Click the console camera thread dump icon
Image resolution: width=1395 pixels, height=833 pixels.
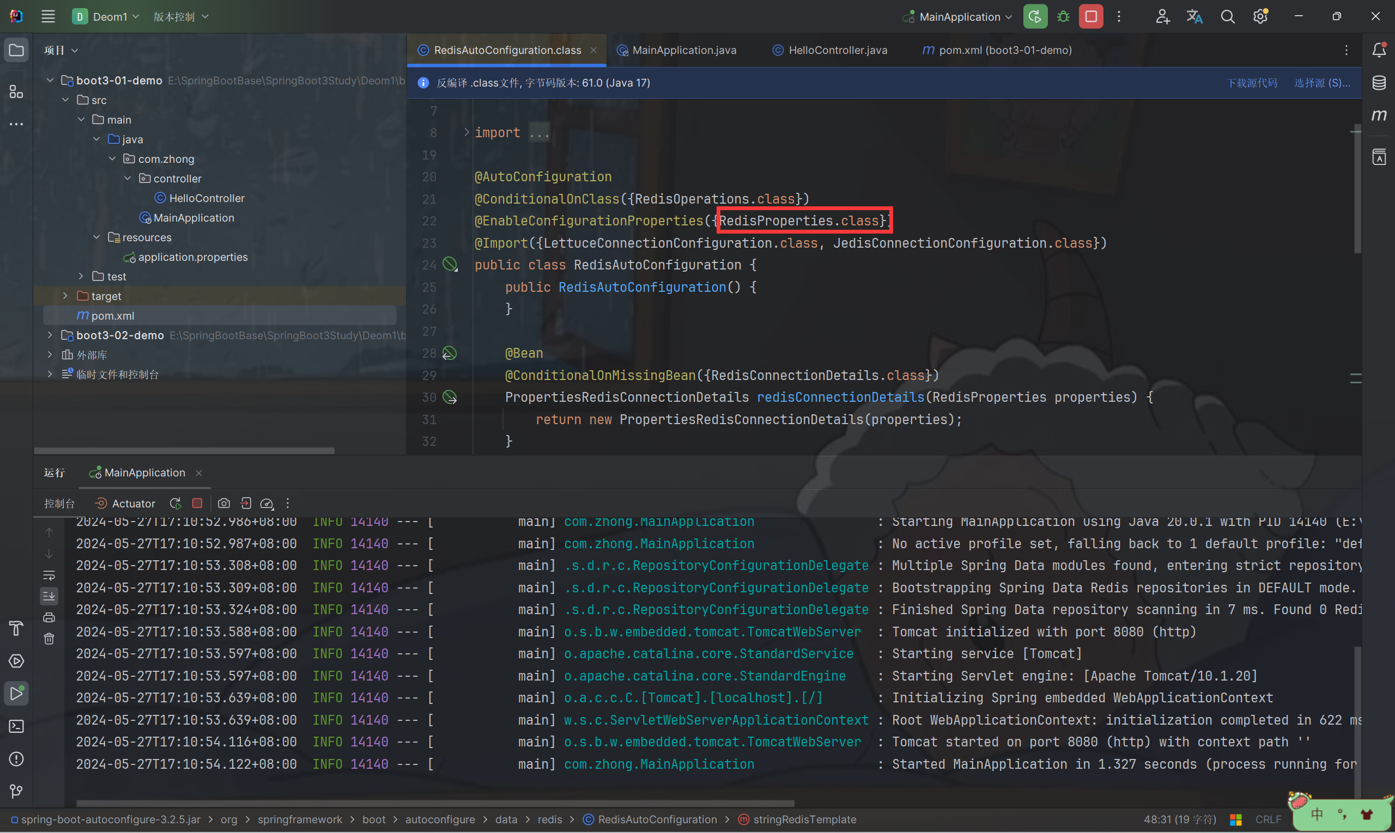pyautogui.click(x=223, y=503)
